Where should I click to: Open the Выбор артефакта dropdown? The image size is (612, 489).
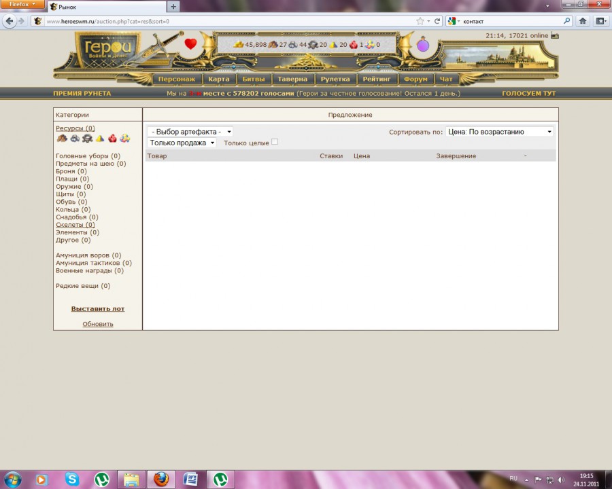click(x=190, y=132)
